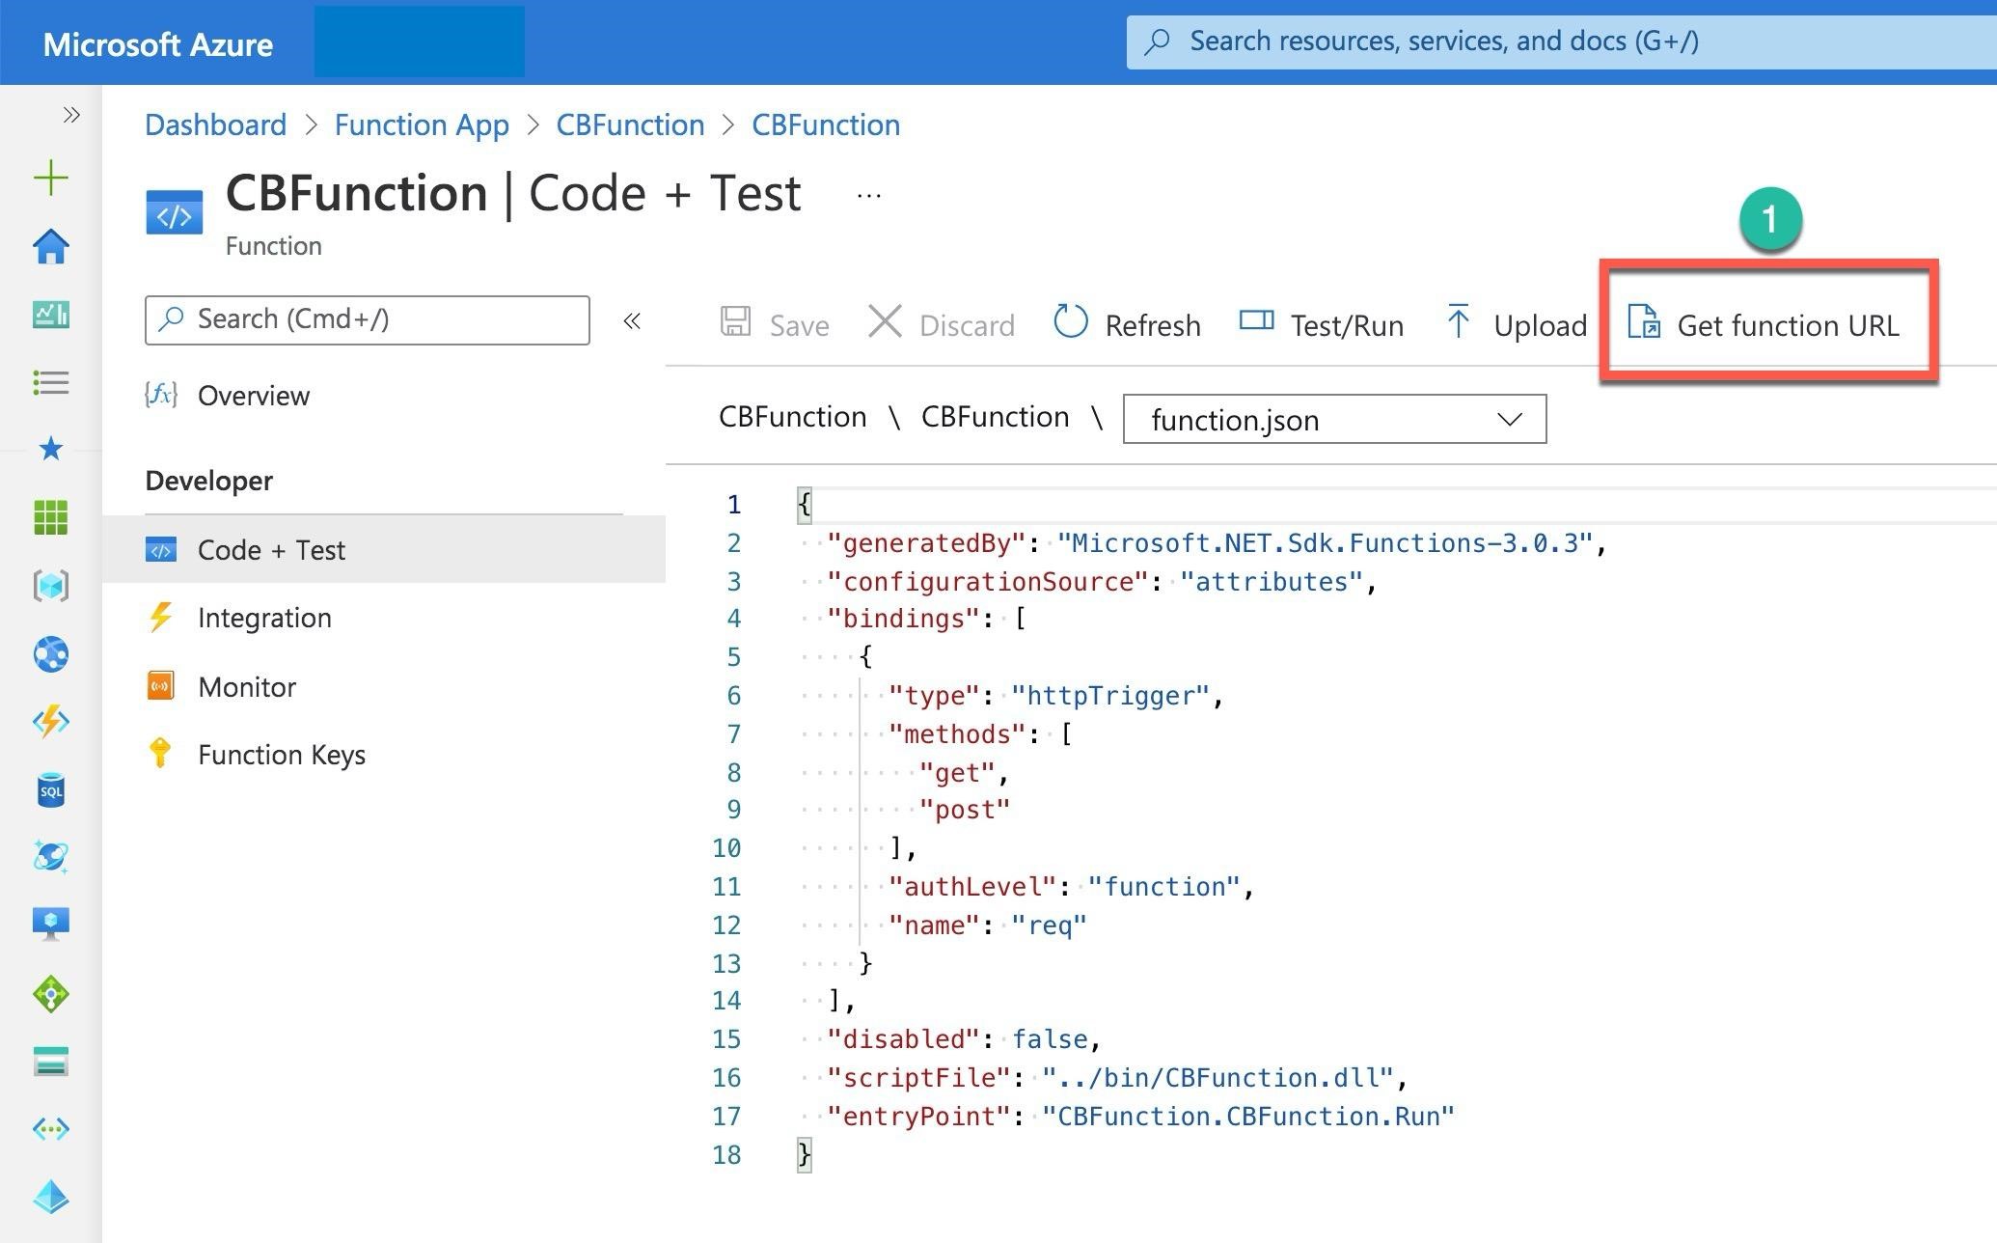Click the Refresh toolbar button
Screen dimensions: 1997x1243
(1127, 324)
